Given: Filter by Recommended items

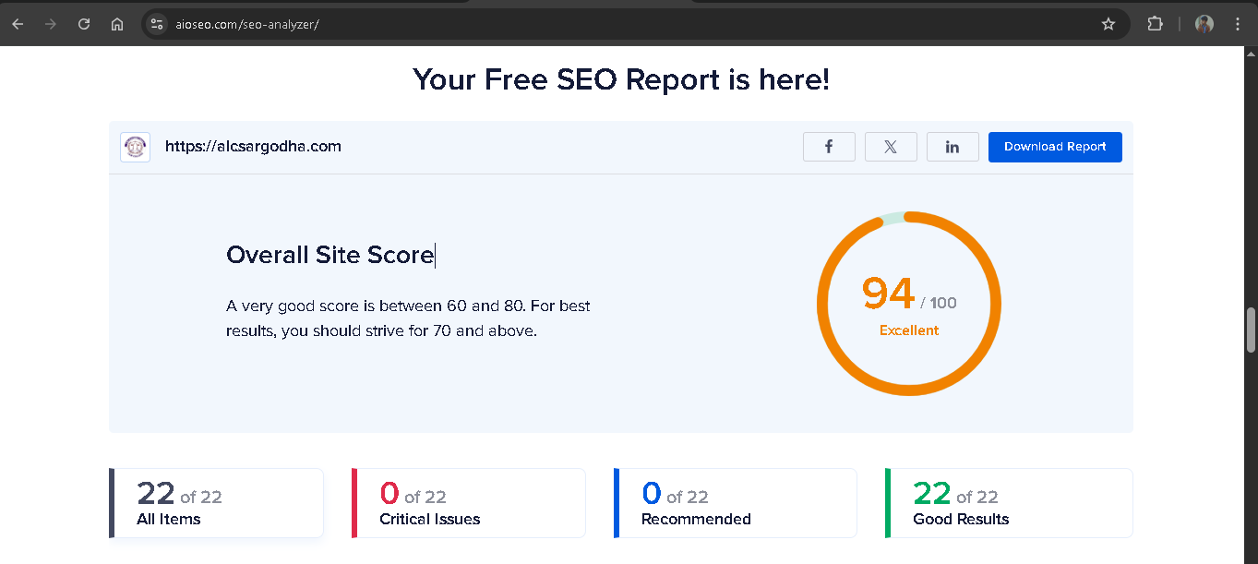Looking at the screenshot, I should [735, 503].
